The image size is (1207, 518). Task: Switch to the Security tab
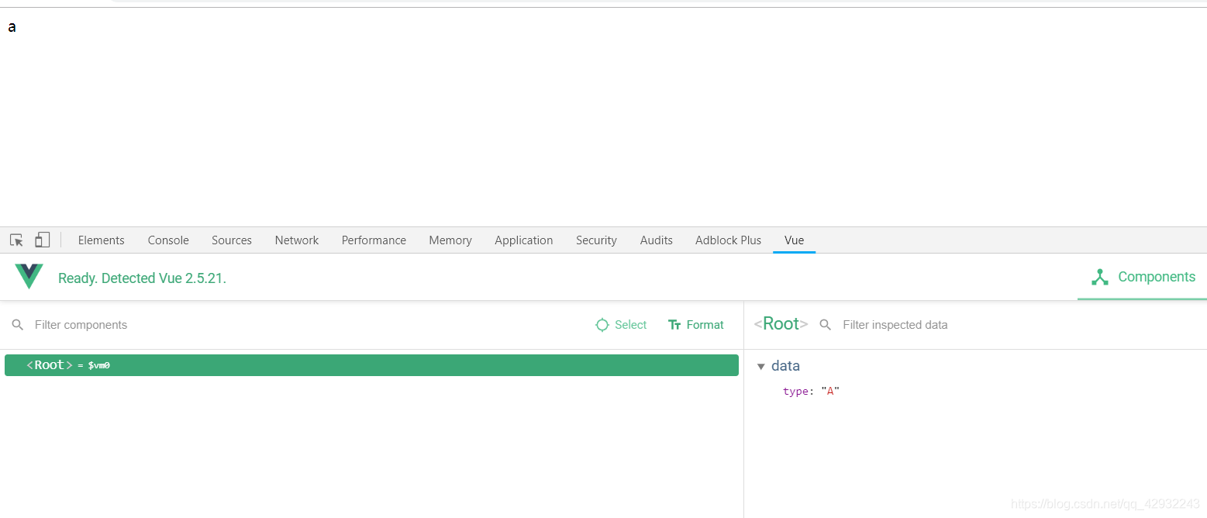(x=596, y=240)
